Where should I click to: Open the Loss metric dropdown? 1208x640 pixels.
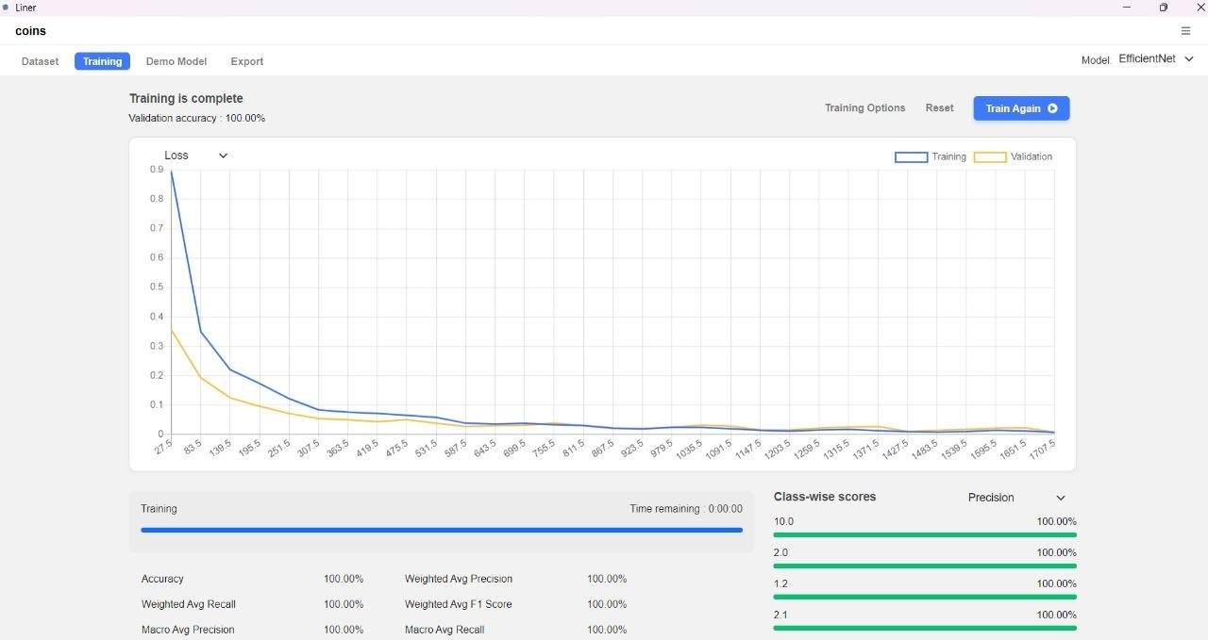(196, 156)
